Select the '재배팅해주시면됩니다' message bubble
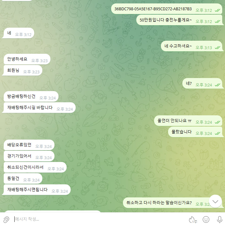 [x=37, y=190]
